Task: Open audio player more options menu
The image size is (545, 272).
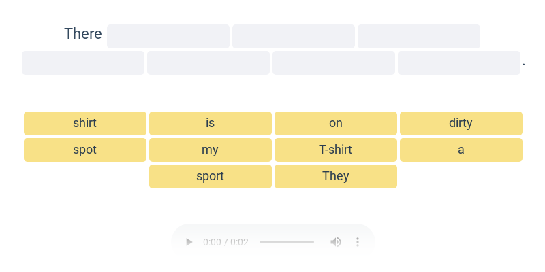Action: click(x=358, y=242)
